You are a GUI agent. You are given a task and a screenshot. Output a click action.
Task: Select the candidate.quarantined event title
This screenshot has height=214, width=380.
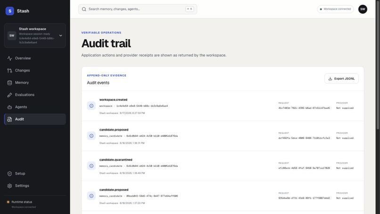click(116, 160)
